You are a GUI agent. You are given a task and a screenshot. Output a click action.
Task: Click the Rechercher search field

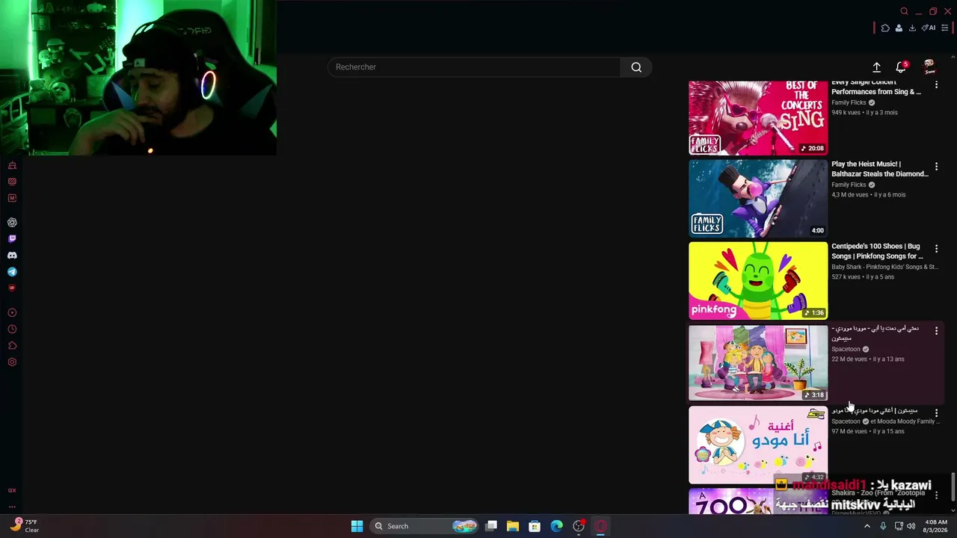[x=474, y=67]
